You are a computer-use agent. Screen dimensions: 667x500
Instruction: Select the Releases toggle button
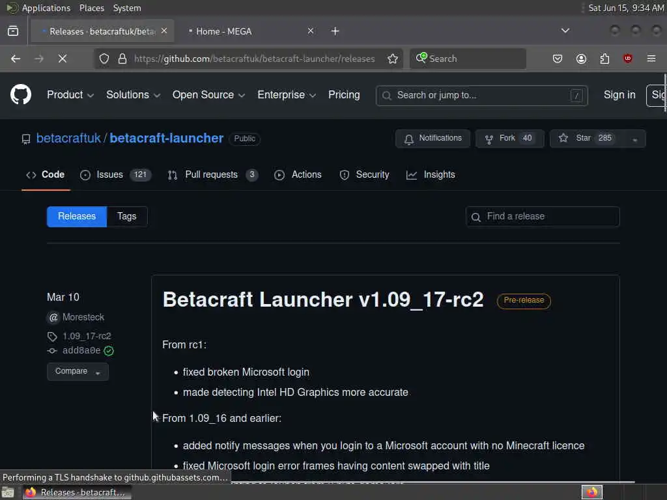pyautogui.click(x=77, y=216)
